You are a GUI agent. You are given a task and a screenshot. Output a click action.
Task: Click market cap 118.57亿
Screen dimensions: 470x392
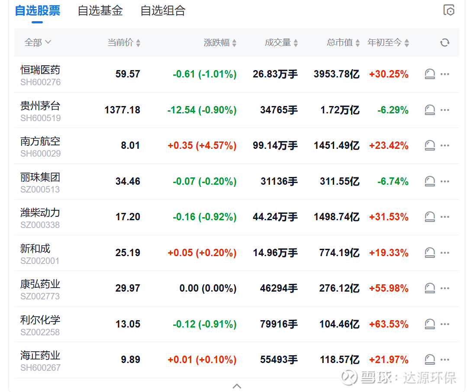(x=340, y=360)
